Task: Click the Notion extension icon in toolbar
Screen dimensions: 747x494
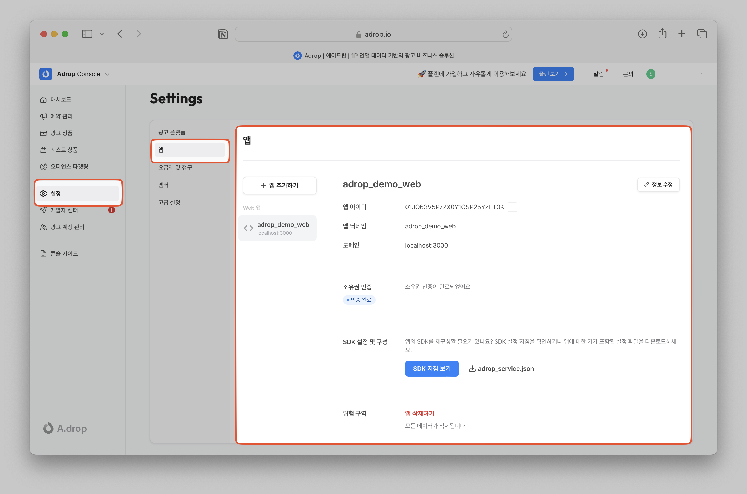Action: (223, 34)
